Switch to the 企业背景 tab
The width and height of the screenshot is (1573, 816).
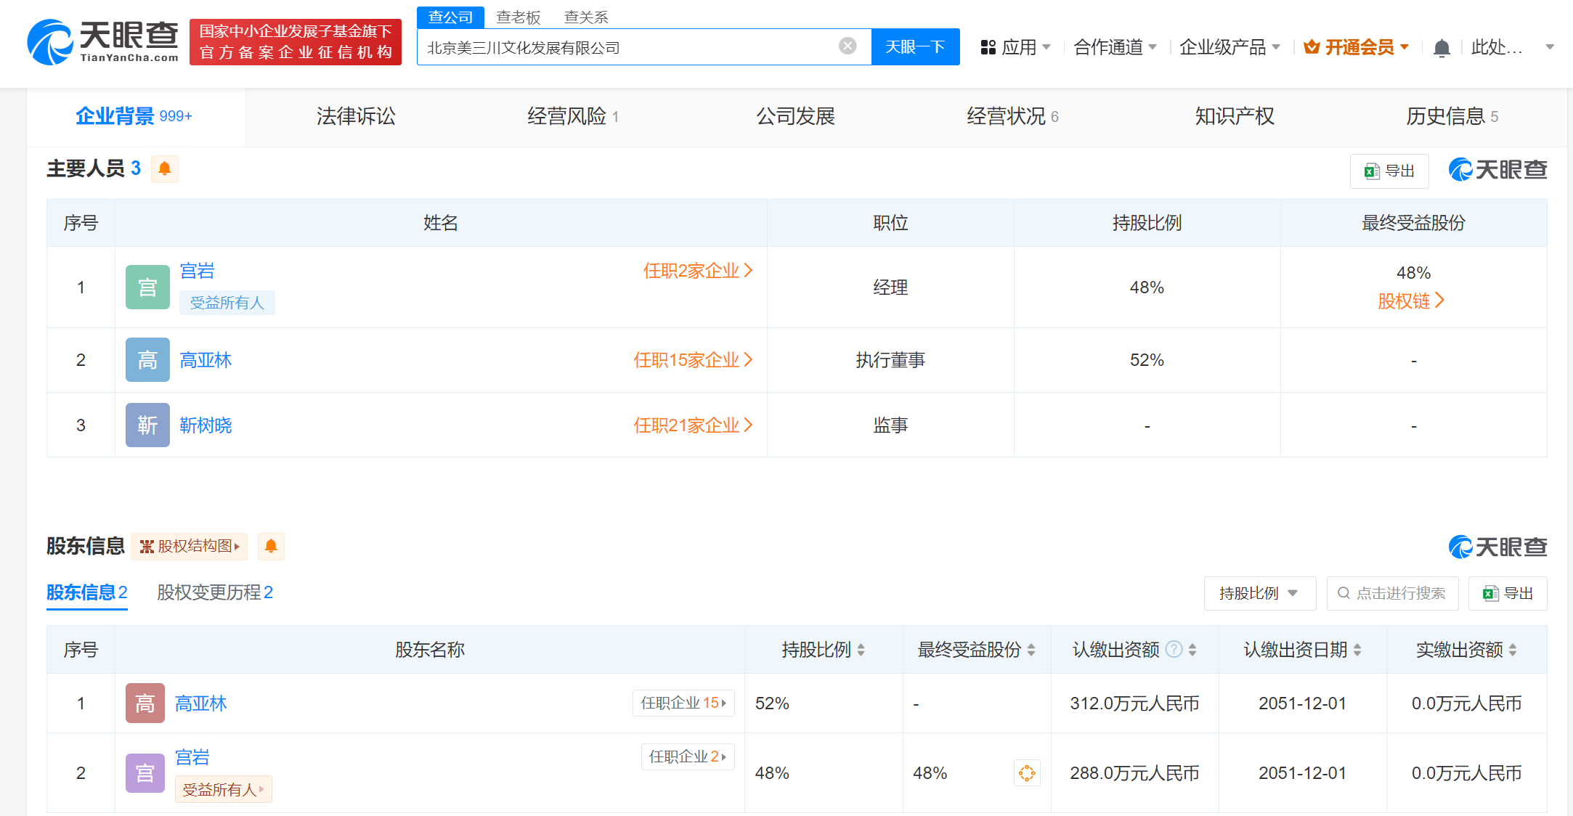[x=134, y=116]
